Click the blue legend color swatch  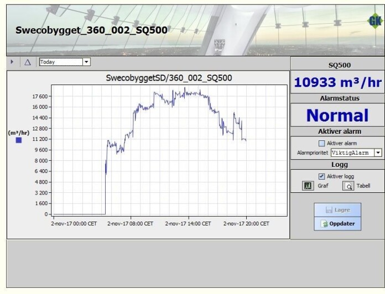pos(19,140)
